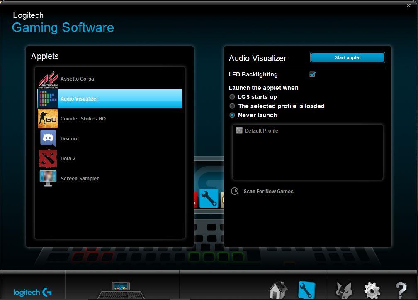Open the ARX Control wolf icon
The width and height of the screenshot is (418, 300).
(344, 290)
